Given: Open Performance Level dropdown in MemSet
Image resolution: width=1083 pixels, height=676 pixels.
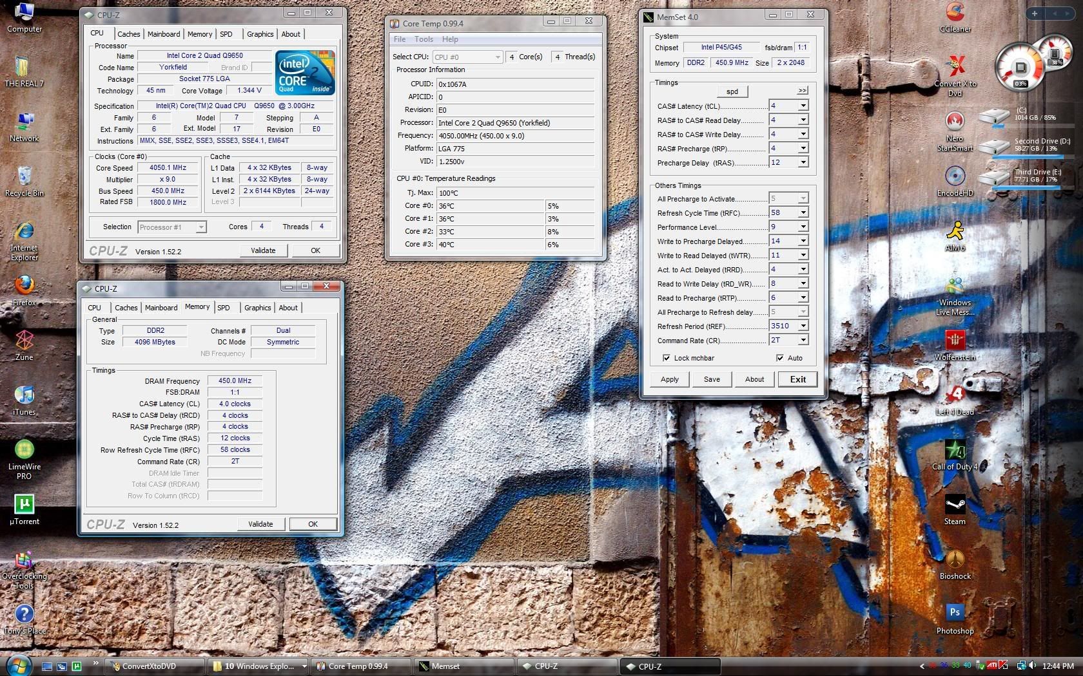Looking at the screenshot, I should (x=803, y=227).
